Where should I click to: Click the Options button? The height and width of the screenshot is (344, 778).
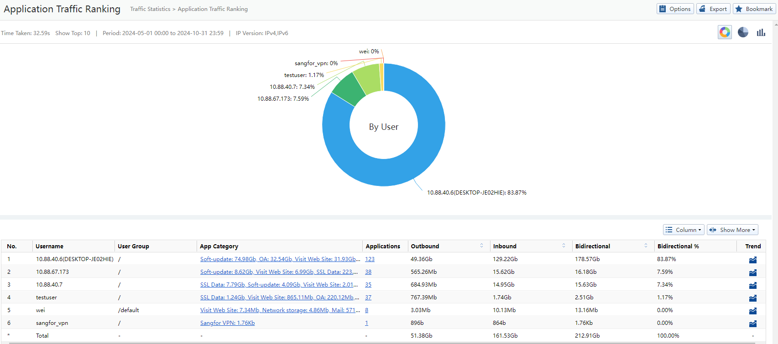(675, 9)
